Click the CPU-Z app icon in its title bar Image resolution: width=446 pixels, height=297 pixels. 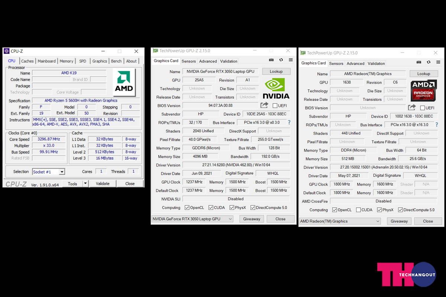[x=6, y=51]
